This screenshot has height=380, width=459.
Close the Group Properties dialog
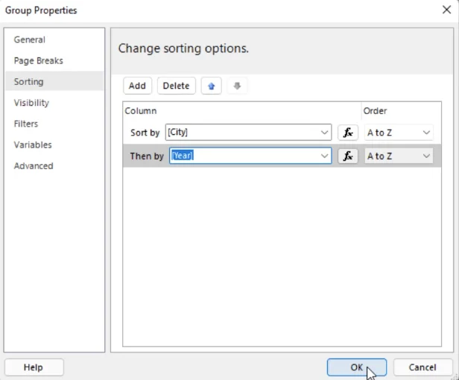tap(446, 10)
